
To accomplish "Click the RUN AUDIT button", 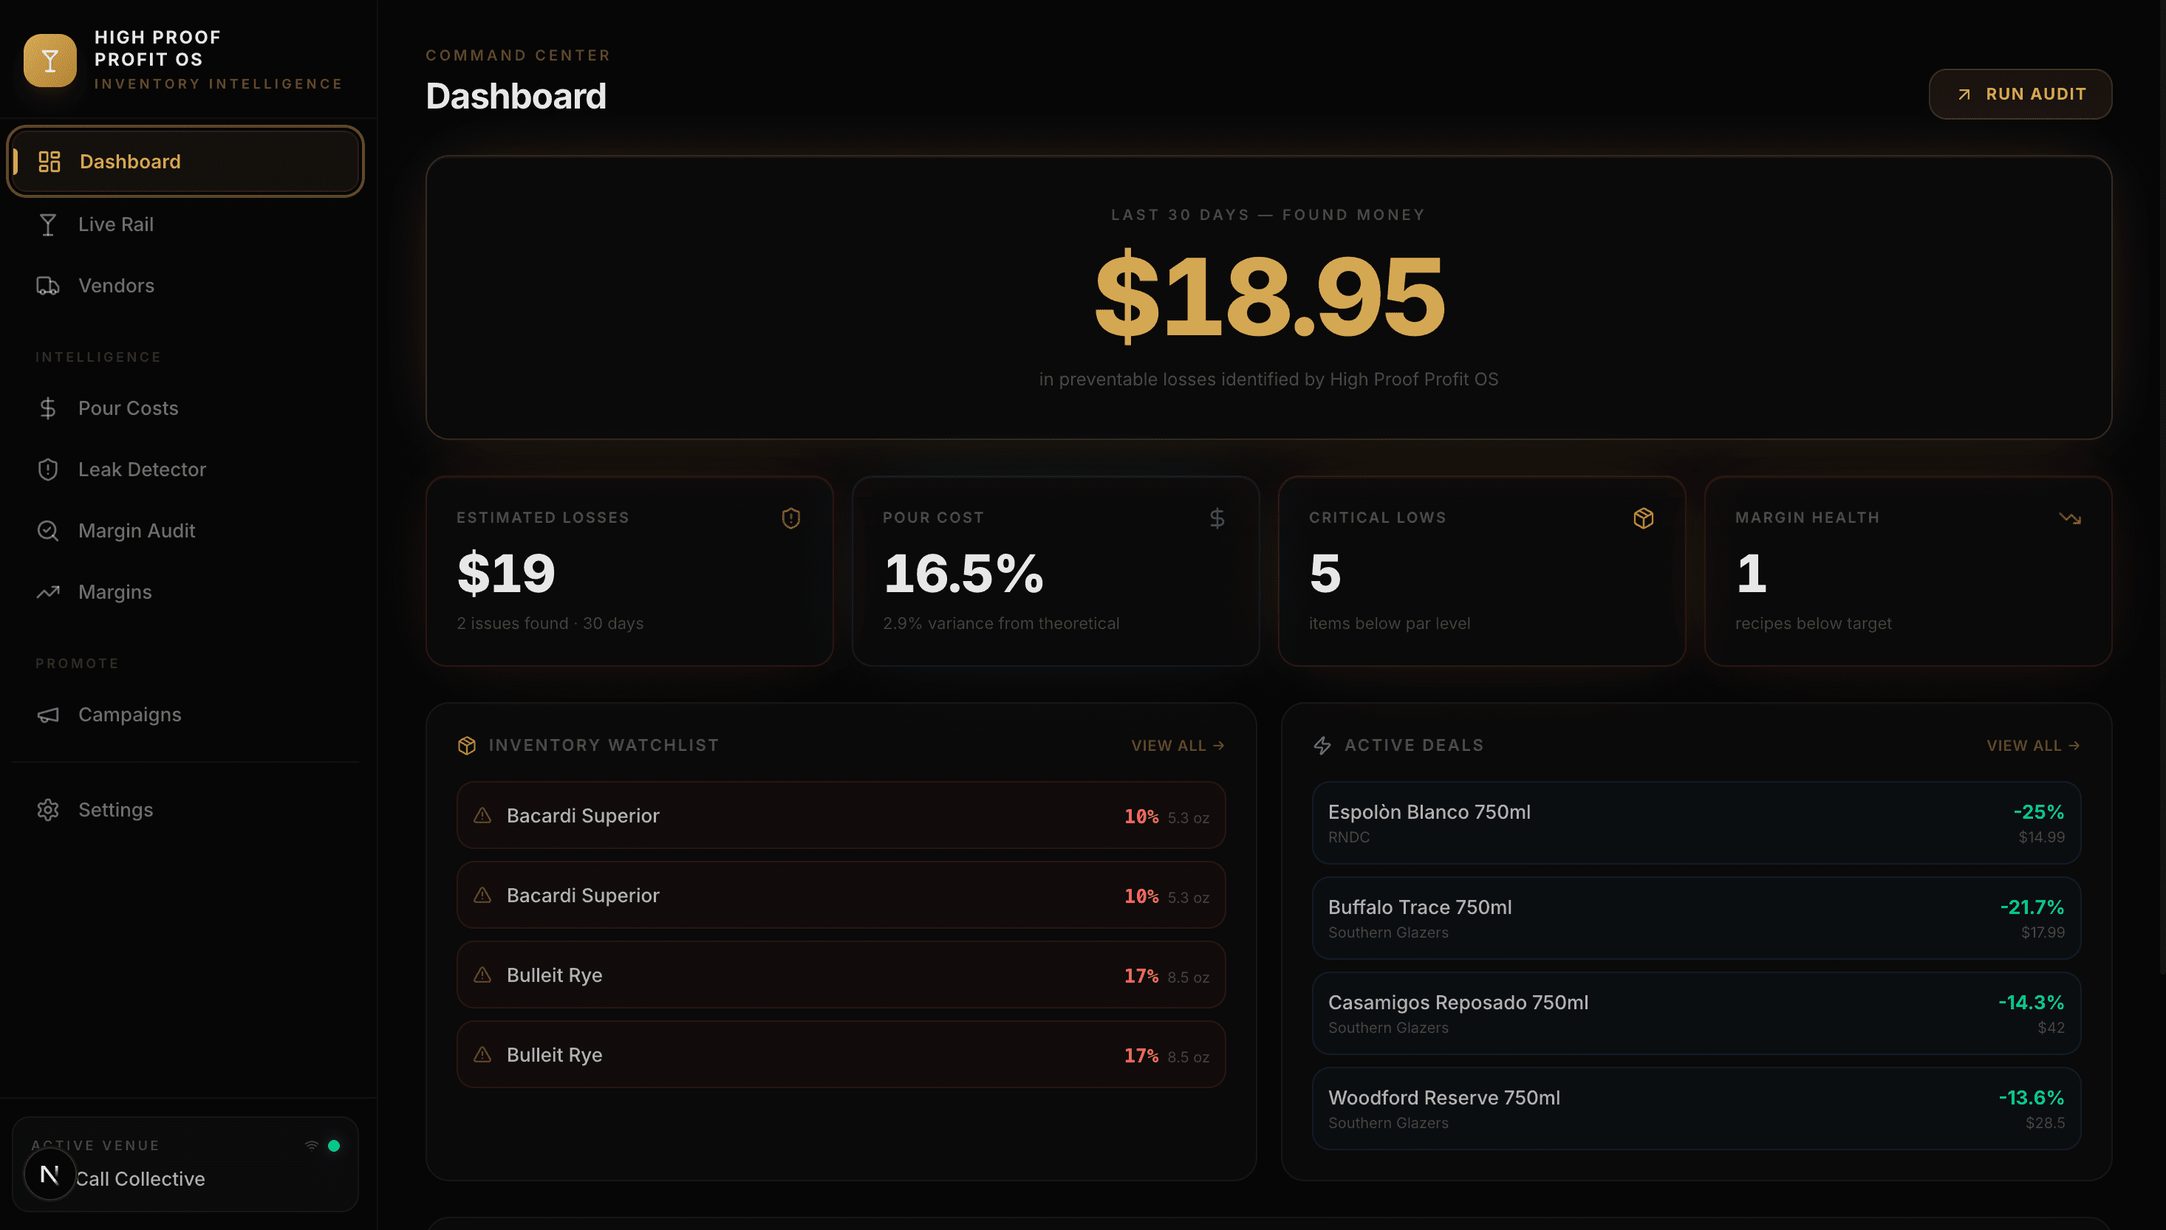I will [2020, 94].
